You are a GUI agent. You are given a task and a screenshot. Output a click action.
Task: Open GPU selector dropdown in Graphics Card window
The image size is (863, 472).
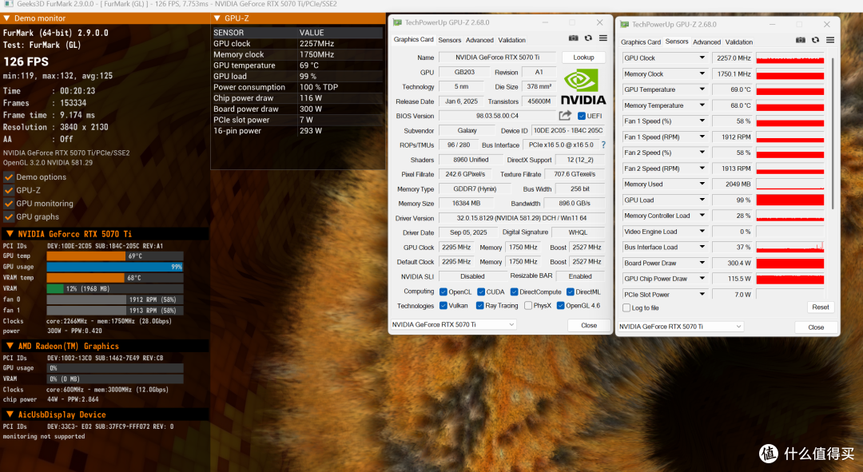[x=454, y=324]
